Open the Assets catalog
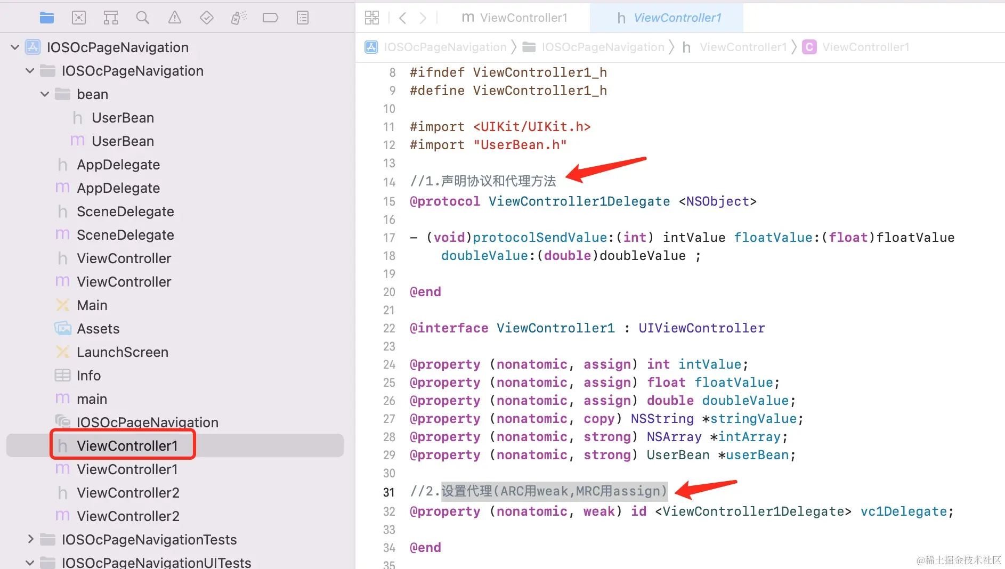 coord(98,329)
